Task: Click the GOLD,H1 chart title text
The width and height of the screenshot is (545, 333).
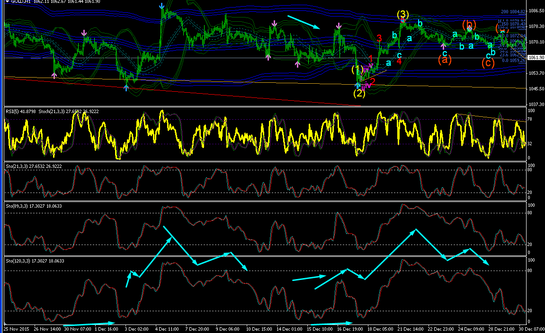Action: point(21,2)
